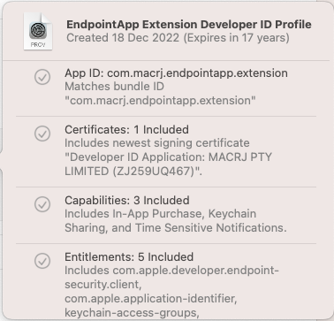Click the com.apple.application-identifier entitlement
334x321 pixels.
click(150, 299)
